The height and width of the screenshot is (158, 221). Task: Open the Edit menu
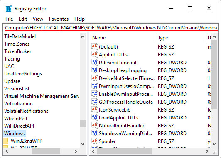pos(23,19)
